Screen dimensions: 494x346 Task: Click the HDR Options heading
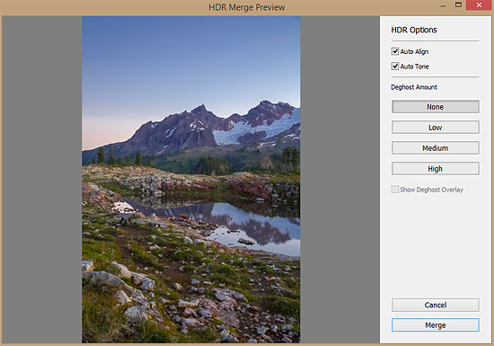pyautogui.click(x=414, y=30)
